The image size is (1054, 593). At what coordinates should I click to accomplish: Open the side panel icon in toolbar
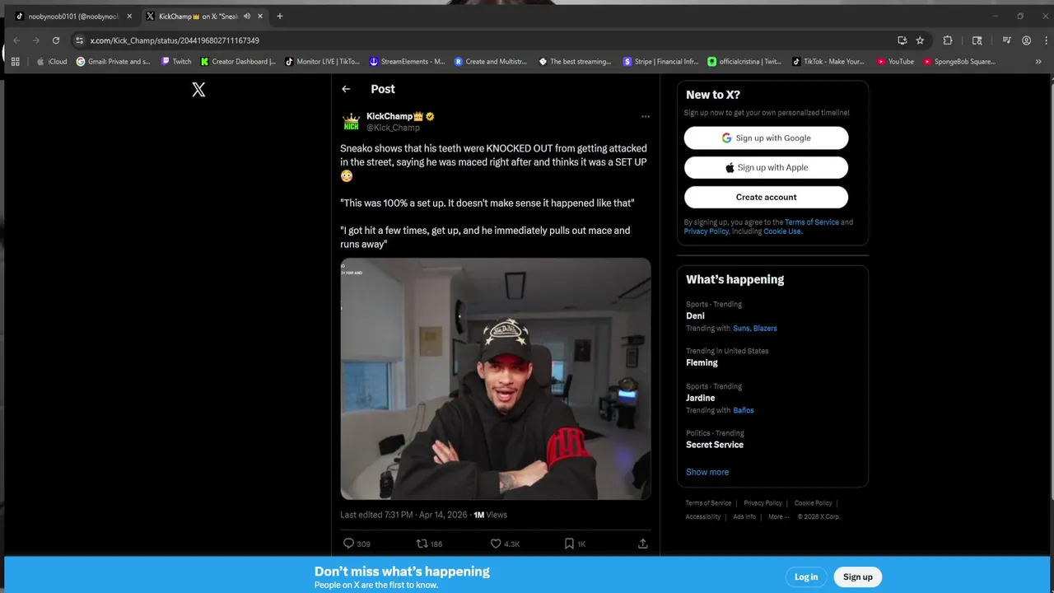pos(977,40)
